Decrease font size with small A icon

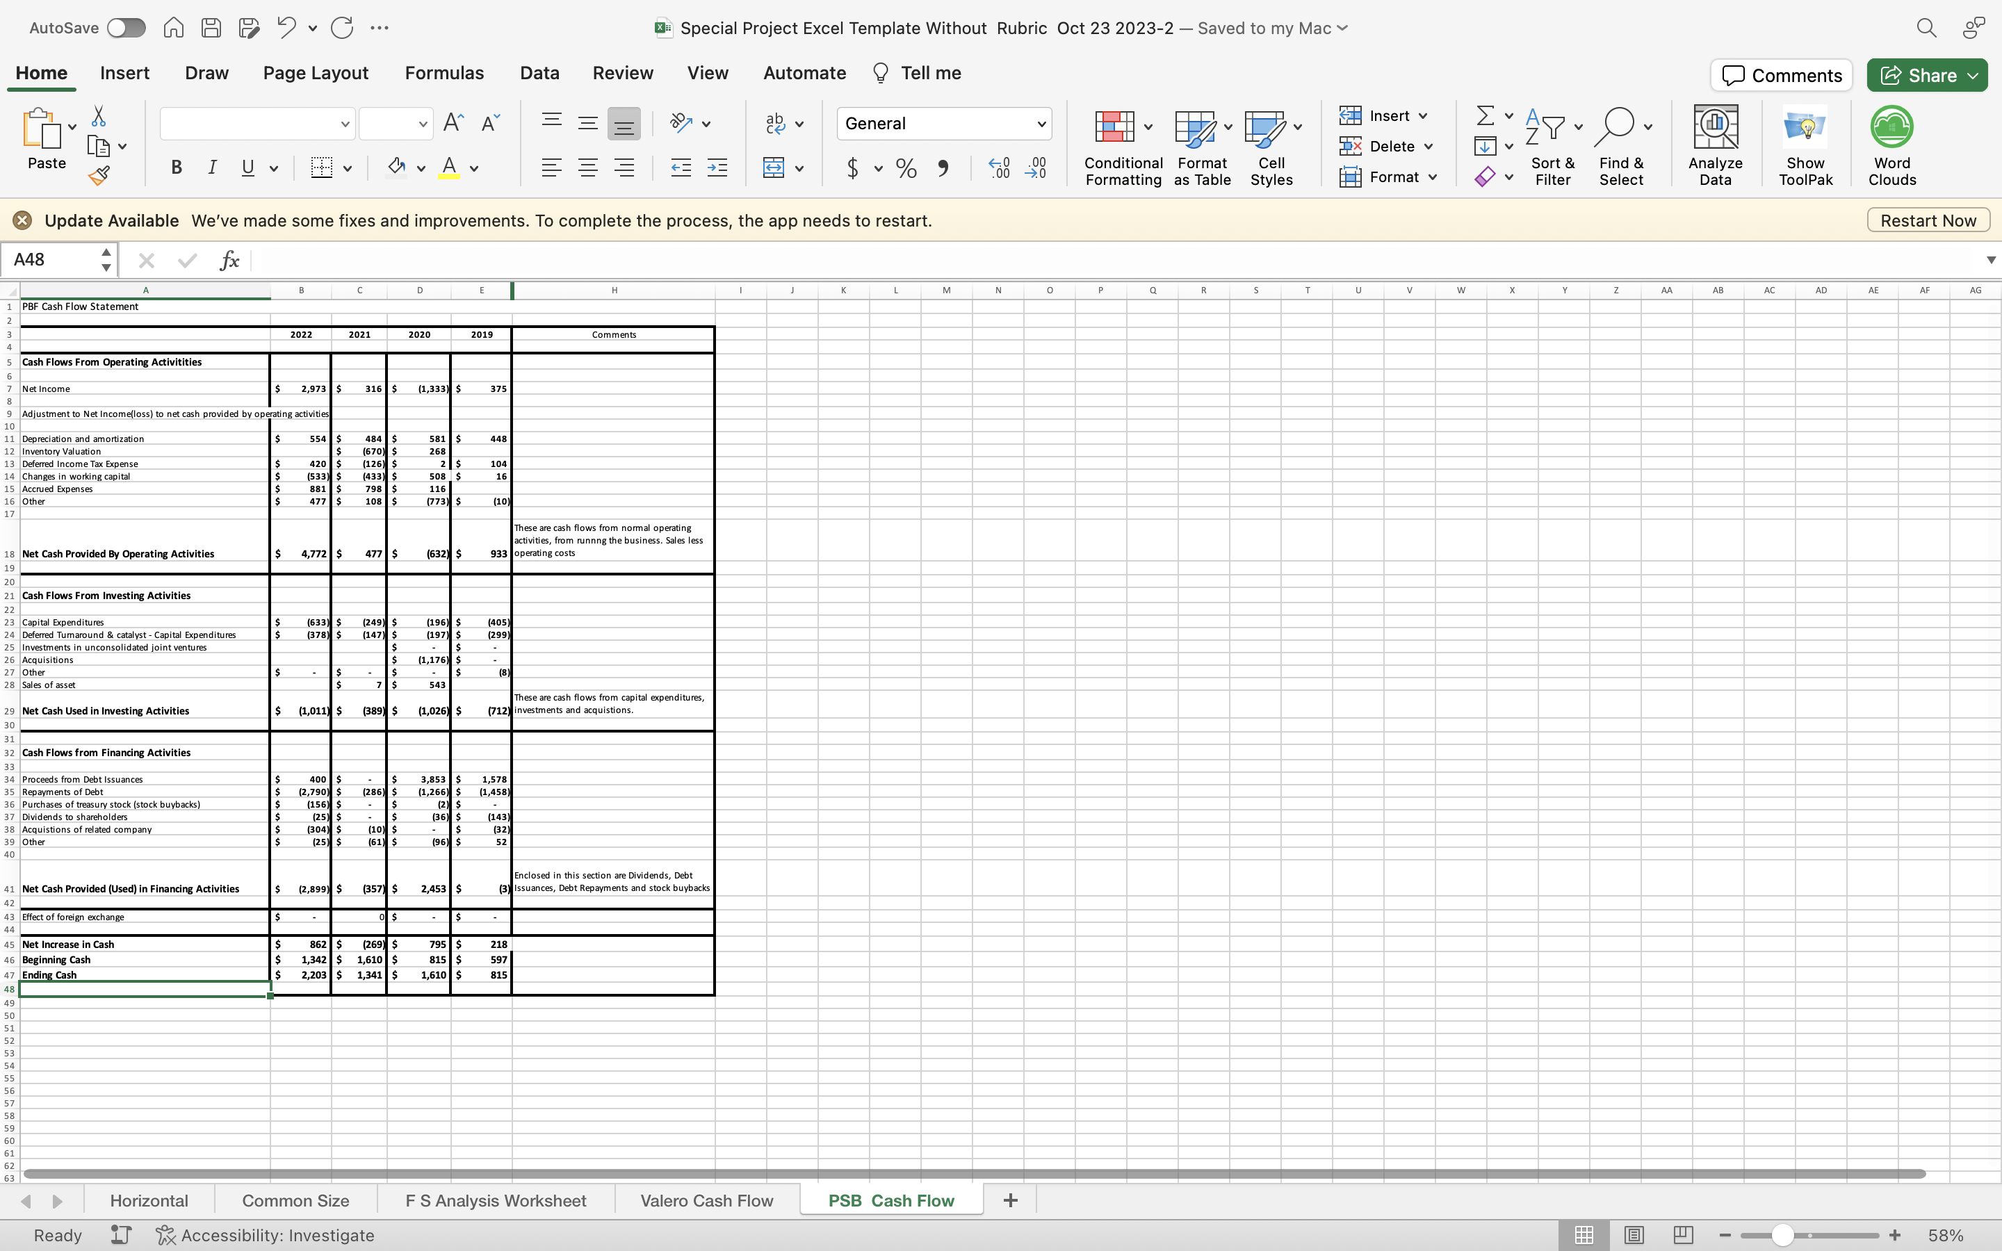click(x=491, y=123)
